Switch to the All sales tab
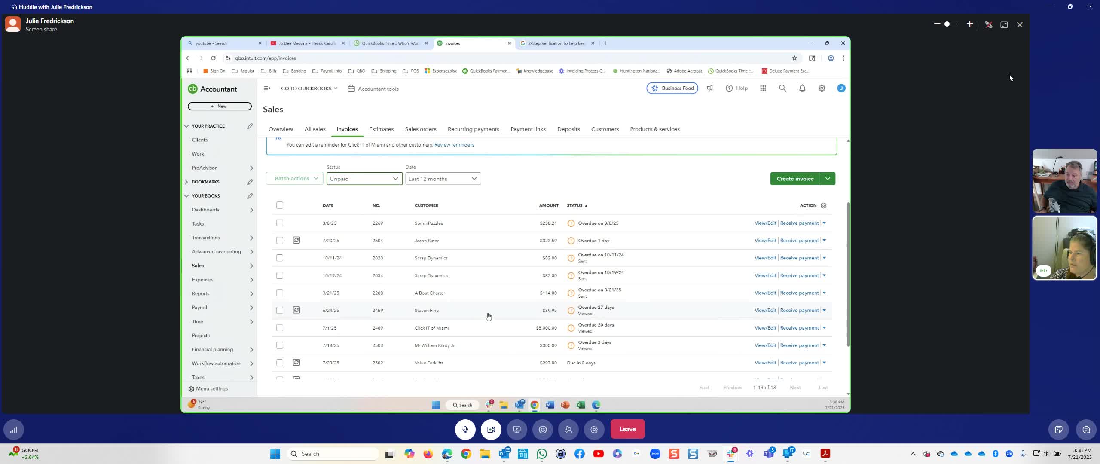This screenshot has height=464, width=1100. (315, 129)
